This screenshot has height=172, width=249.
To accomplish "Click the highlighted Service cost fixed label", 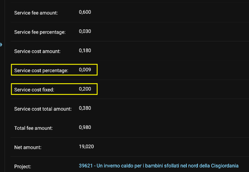I will 34,90.
